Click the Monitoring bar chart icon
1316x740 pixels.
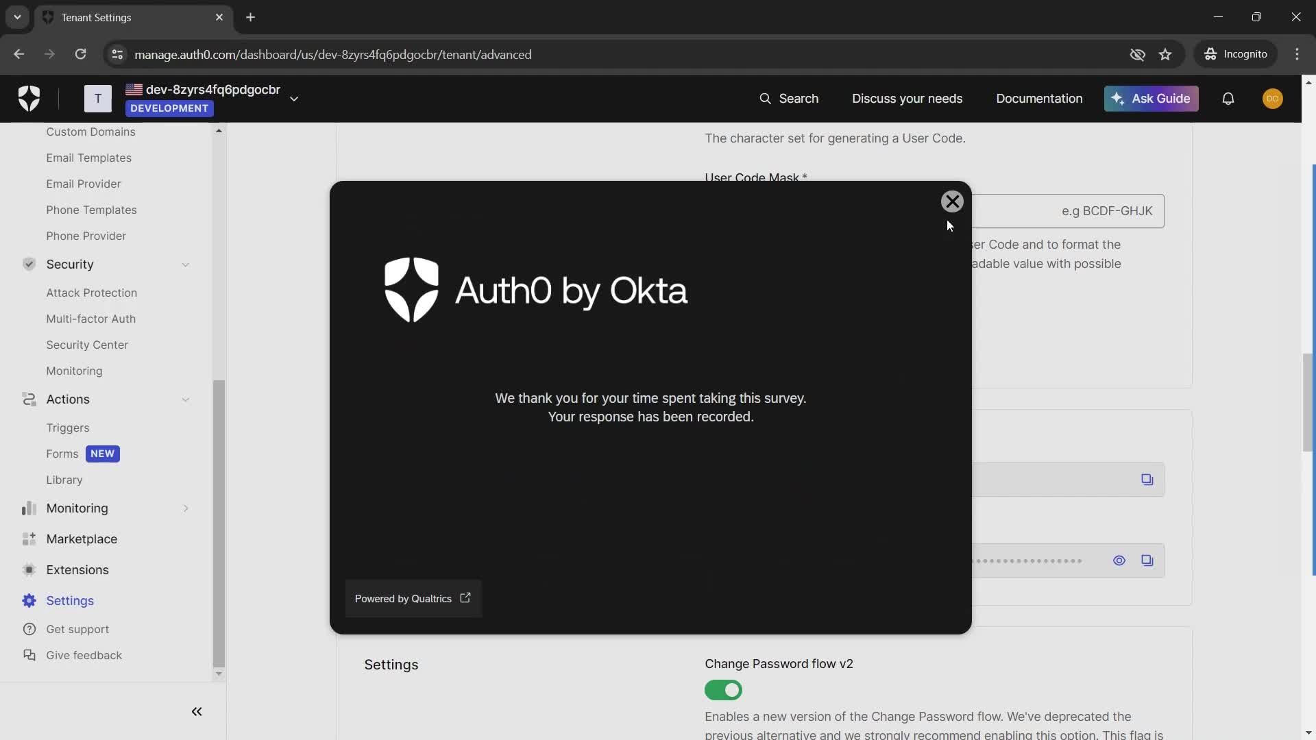(x=29, y=508)
